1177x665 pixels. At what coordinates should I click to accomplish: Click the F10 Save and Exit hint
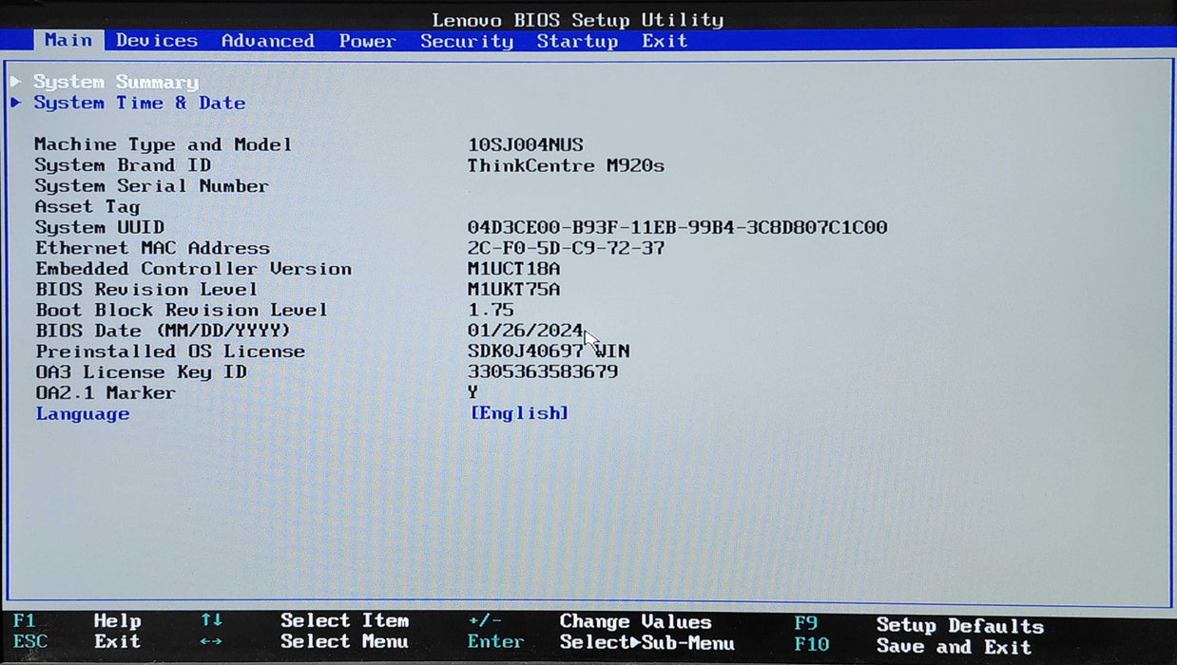point(913,647)
